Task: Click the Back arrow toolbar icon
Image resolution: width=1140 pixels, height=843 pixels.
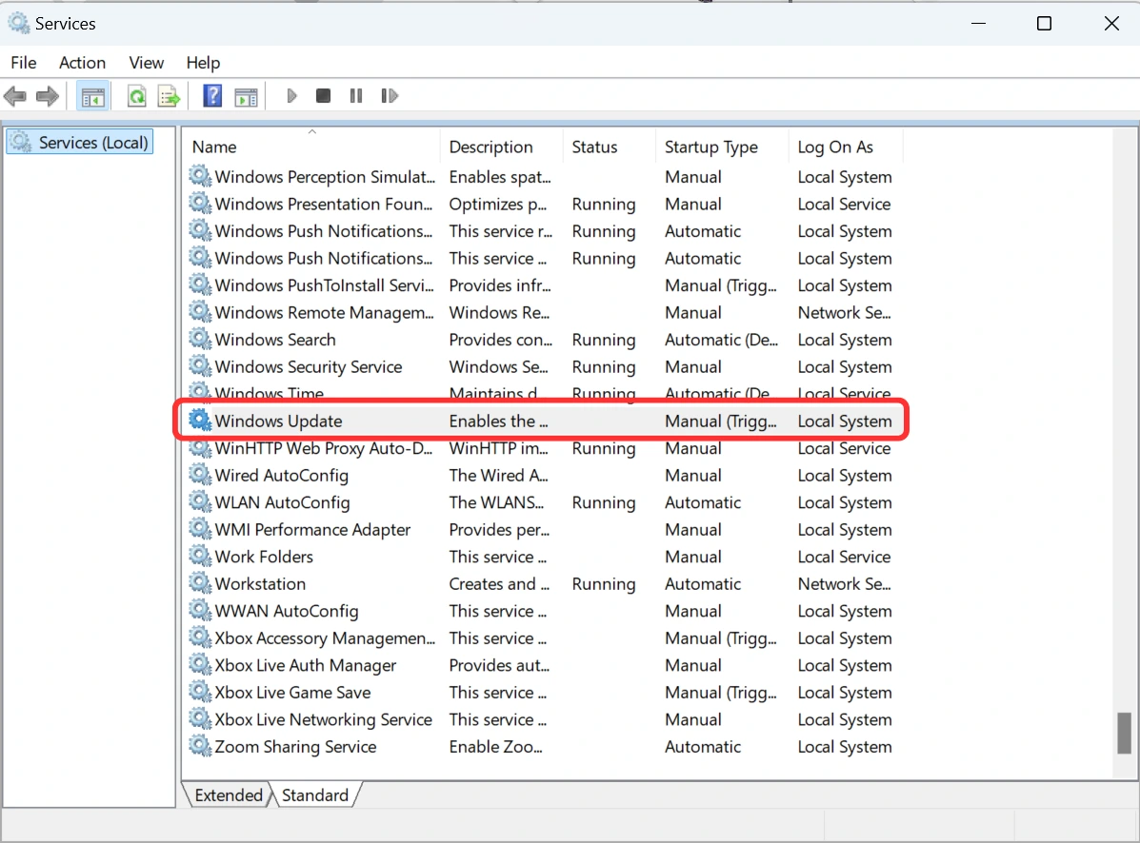Action: pyautogui.click(x=14, y=96)
